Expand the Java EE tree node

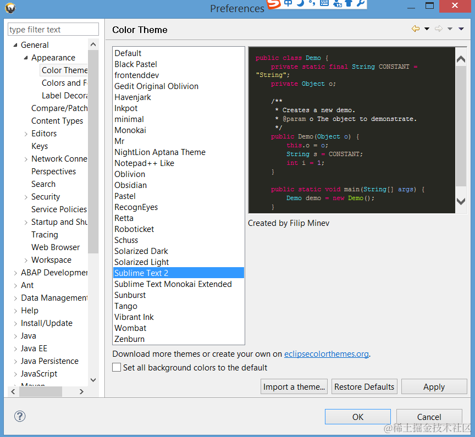pos(15,349)
